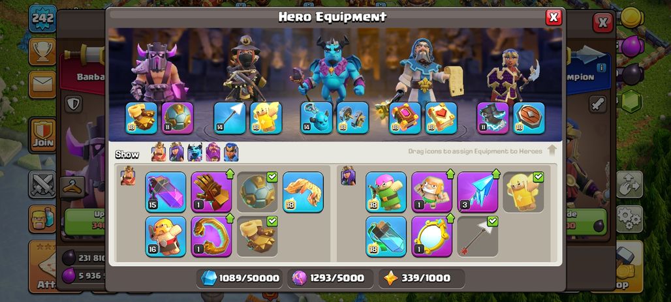Toggle Minion Prince filter in Show row
Viewport: 671px width, 302px height.
tap(195, 152)
